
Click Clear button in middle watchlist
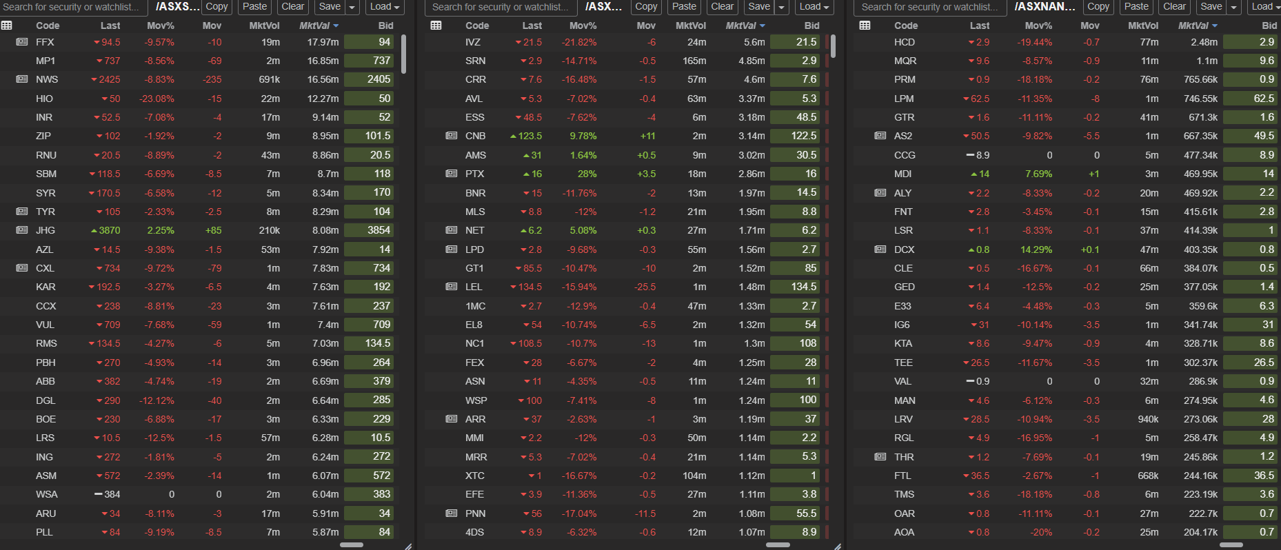click(723, 7)
